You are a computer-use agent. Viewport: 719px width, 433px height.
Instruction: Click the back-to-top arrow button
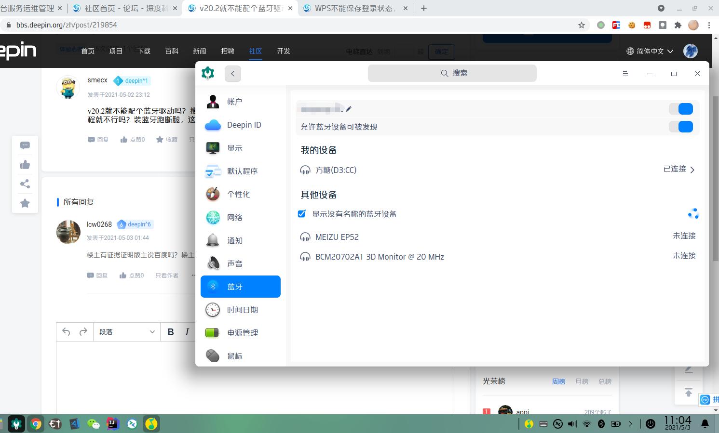click(689, 393)
